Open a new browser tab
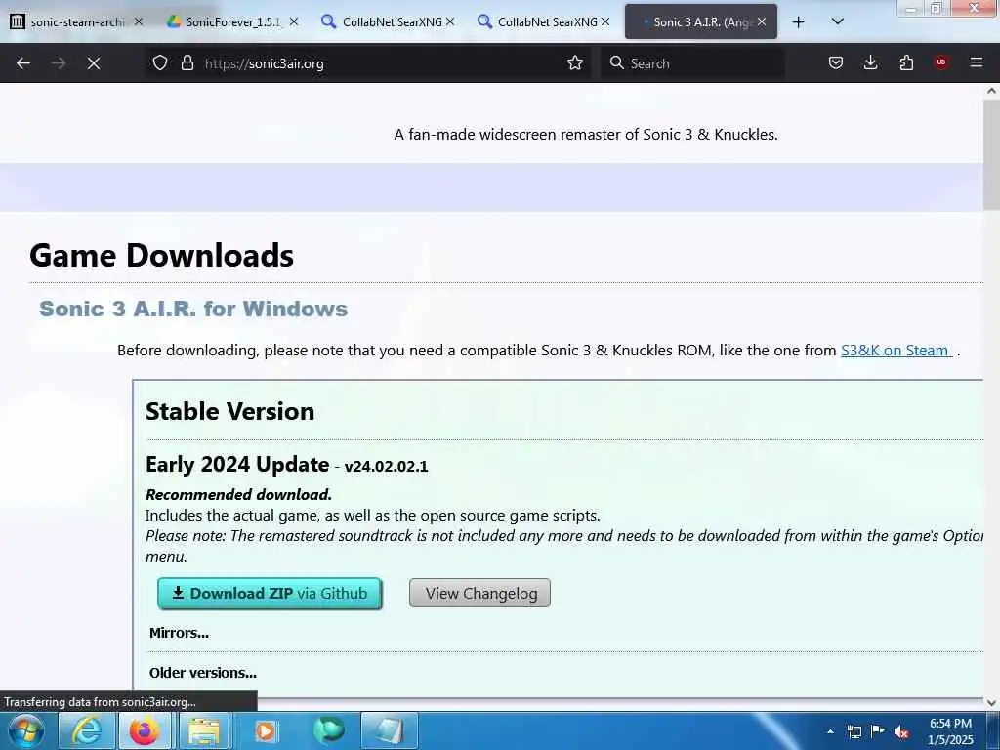 pos(798,22)
